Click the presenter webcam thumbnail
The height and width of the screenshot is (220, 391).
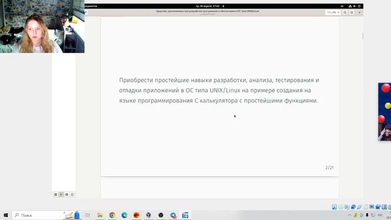point(42,26)
